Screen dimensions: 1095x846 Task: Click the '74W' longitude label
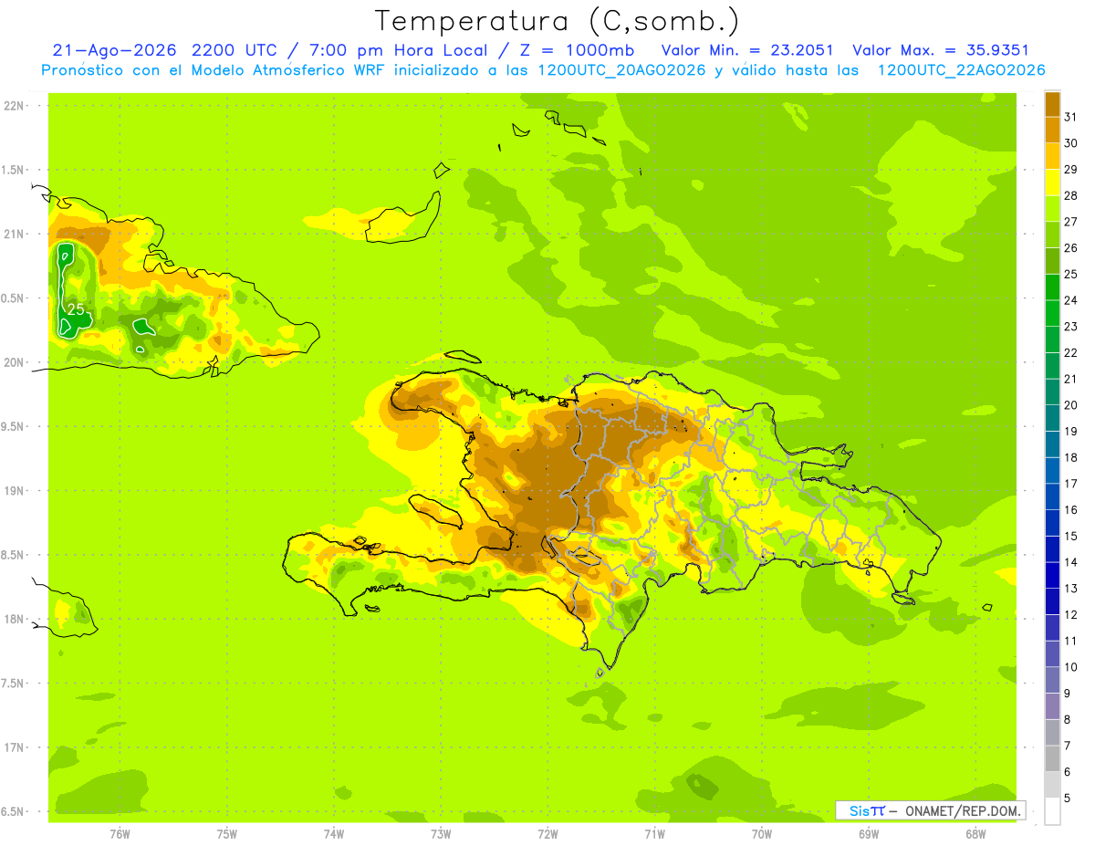334,834
